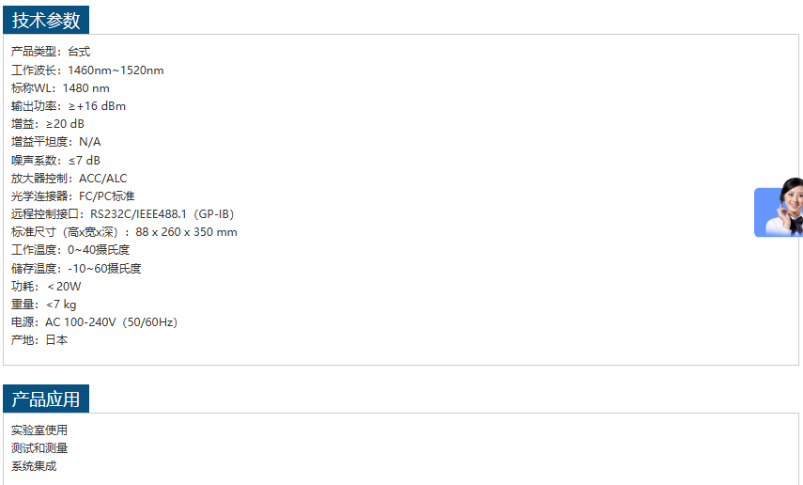Click the 远程控制接口 RS232C/IEEE488.1 line
Screen dimensions: 803x485
point(122,214)
